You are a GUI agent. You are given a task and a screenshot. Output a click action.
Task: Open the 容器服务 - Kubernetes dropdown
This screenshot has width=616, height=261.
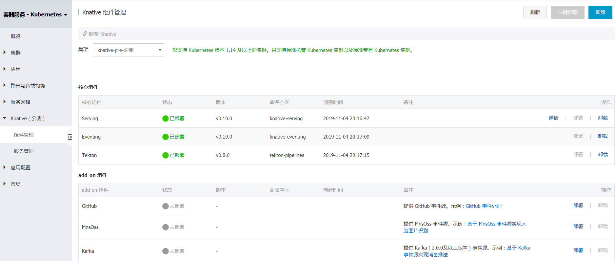35,14
